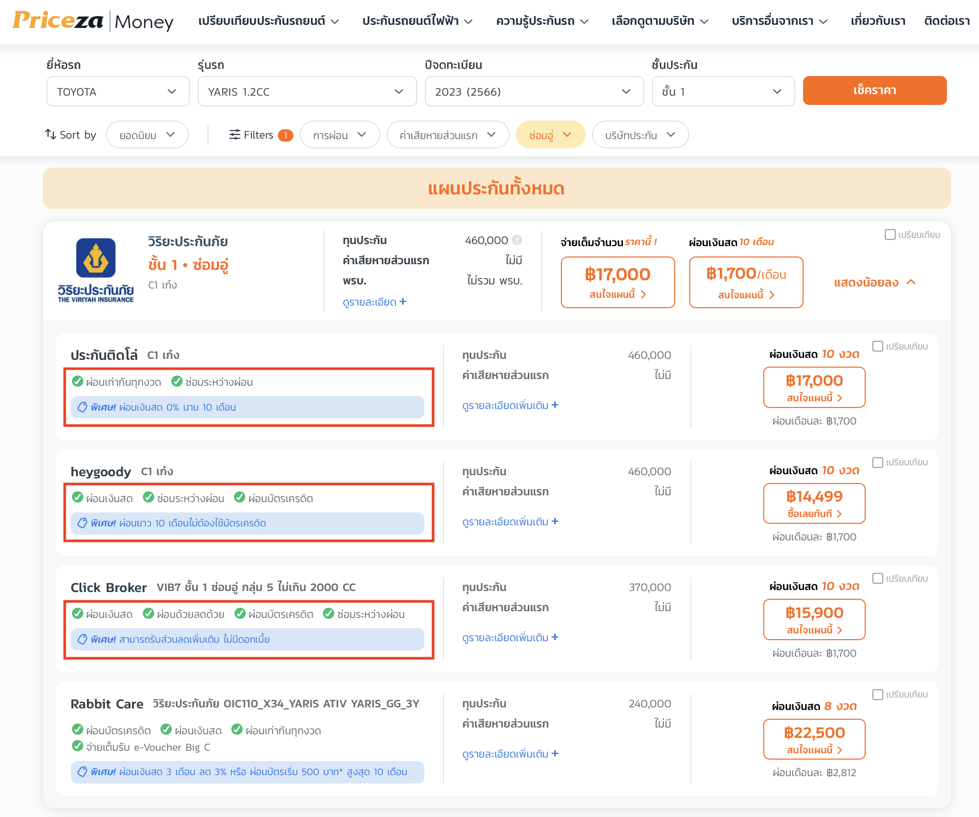Open the เลือกดูตามบริษัท menu

(x=660, y=21)
